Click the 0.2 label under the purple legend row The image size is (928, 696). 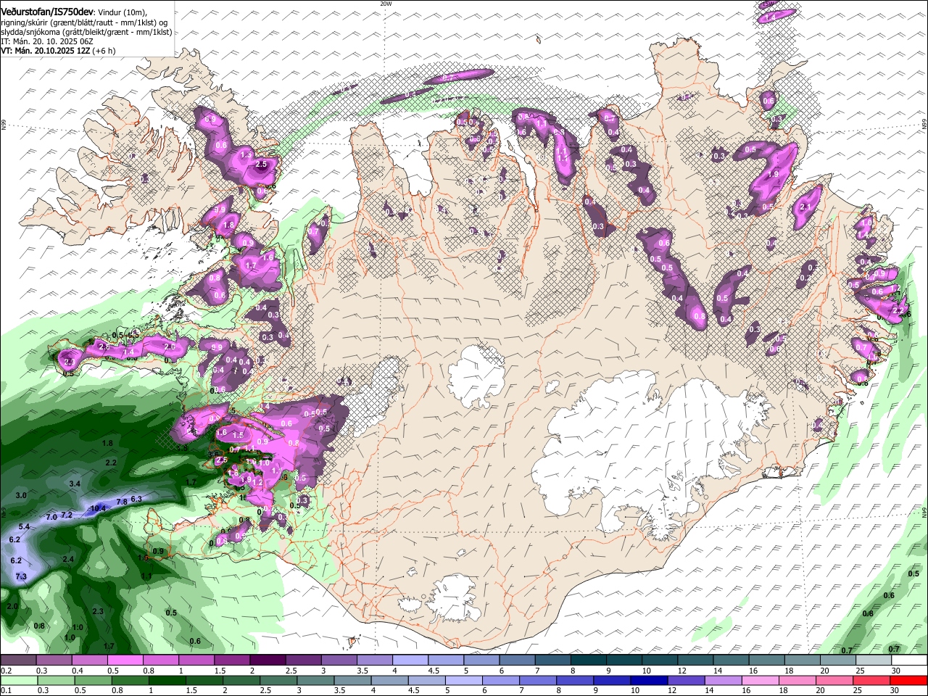coord(6,671)
